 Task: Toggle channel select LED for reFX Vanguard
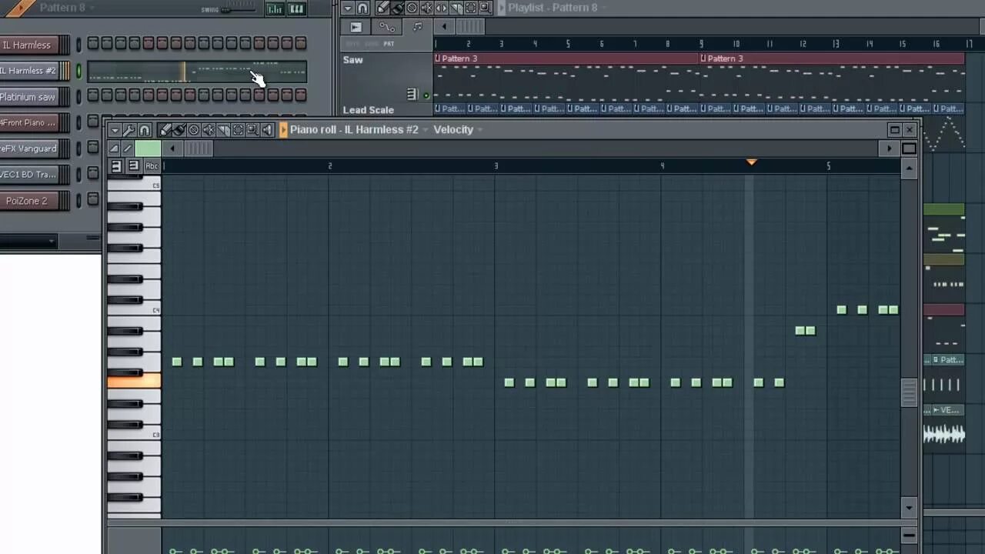(x=78, y=149)
